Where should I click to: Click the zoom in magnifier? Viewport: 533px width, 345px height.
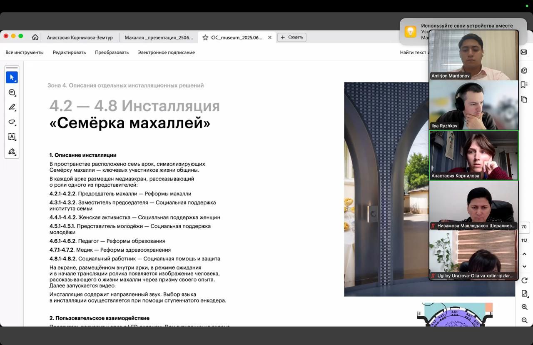[x=524, y=307]
